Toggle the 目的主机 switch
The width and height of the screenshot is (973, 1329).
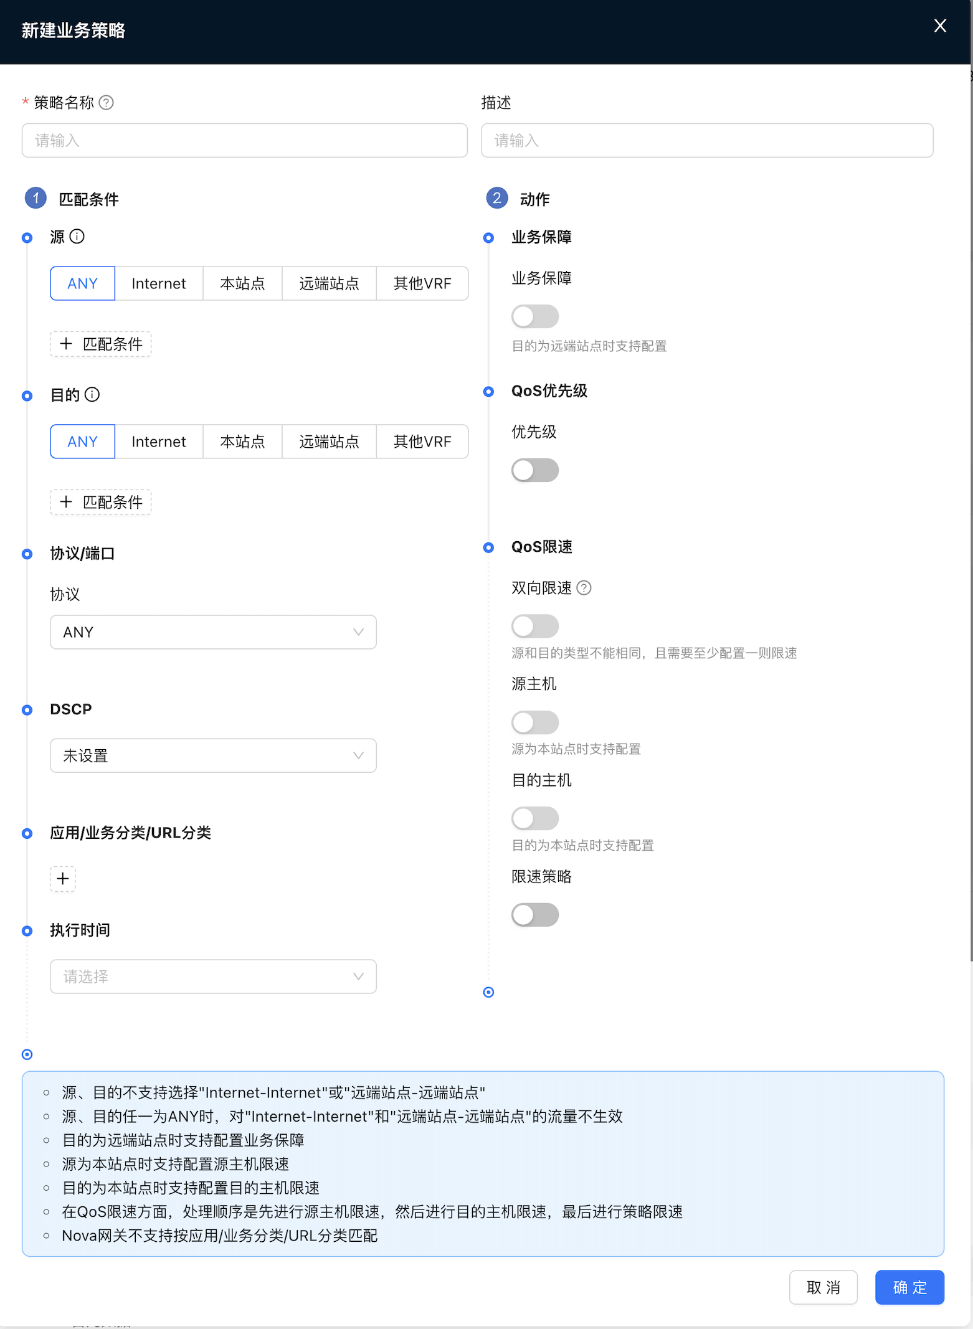(535, 818)
